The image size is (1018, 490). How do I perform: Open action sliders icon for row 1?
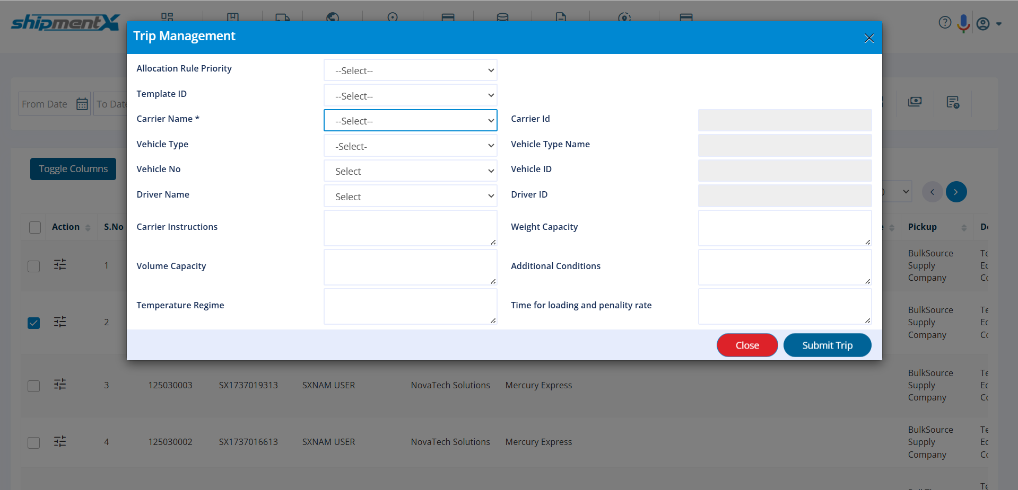tap(60, 264)
